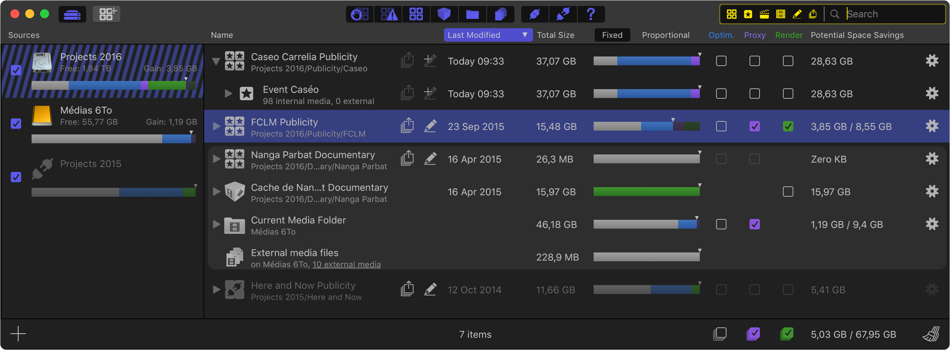Image resolution: width=950 pixels, height=350 pixels.
Task: Click into the Search field
Action: coord(891,14)
